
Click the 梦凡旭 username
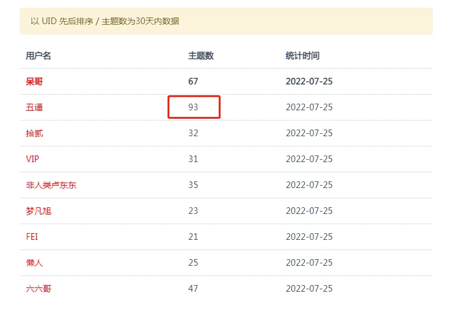(39, 211)
